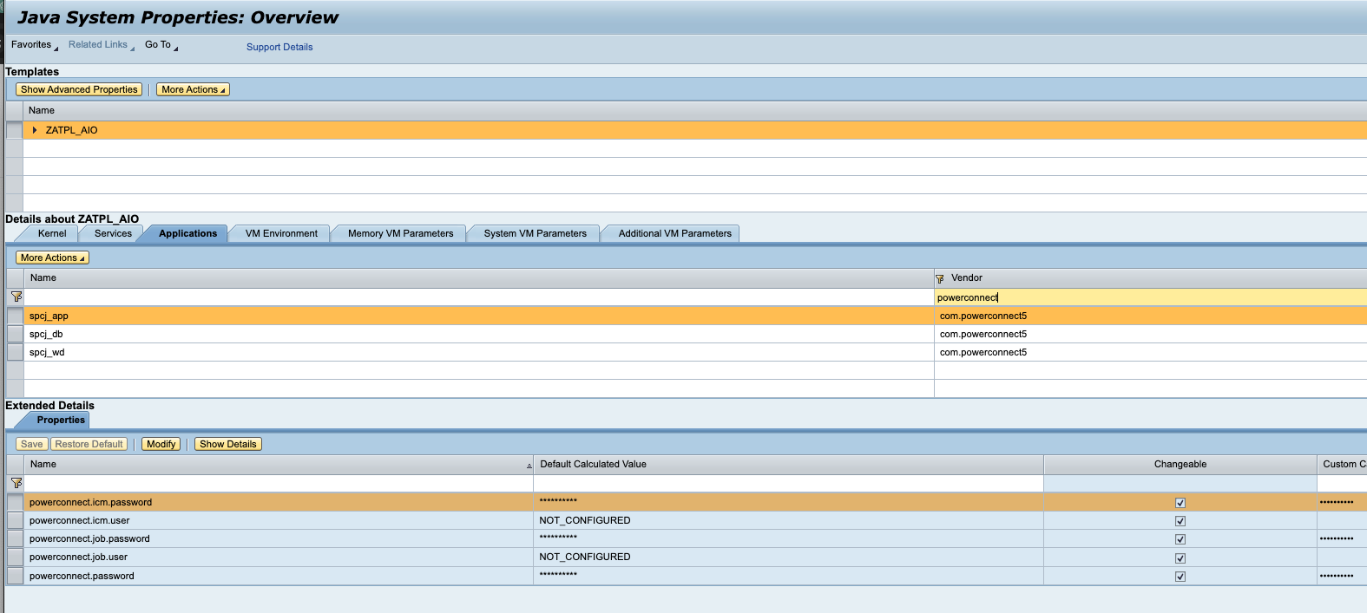This screenshot has height=613, width=1367.
Task: Select the row marker for spcj_wd
Action: pos(15,352)
